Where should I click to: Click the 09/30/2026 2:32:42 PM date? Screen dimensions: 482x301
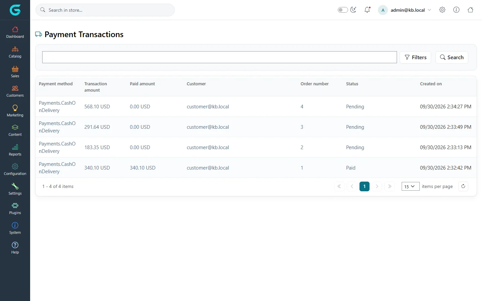tap(446, 168)
